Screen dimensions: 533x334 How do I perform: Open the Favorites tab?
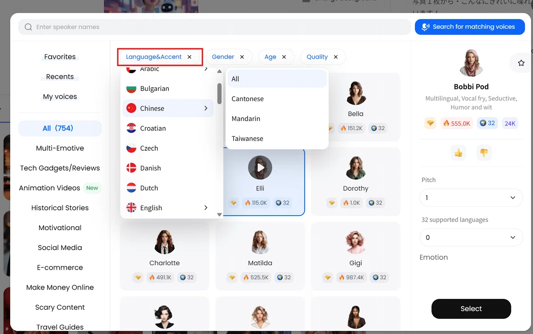[60, 57]
